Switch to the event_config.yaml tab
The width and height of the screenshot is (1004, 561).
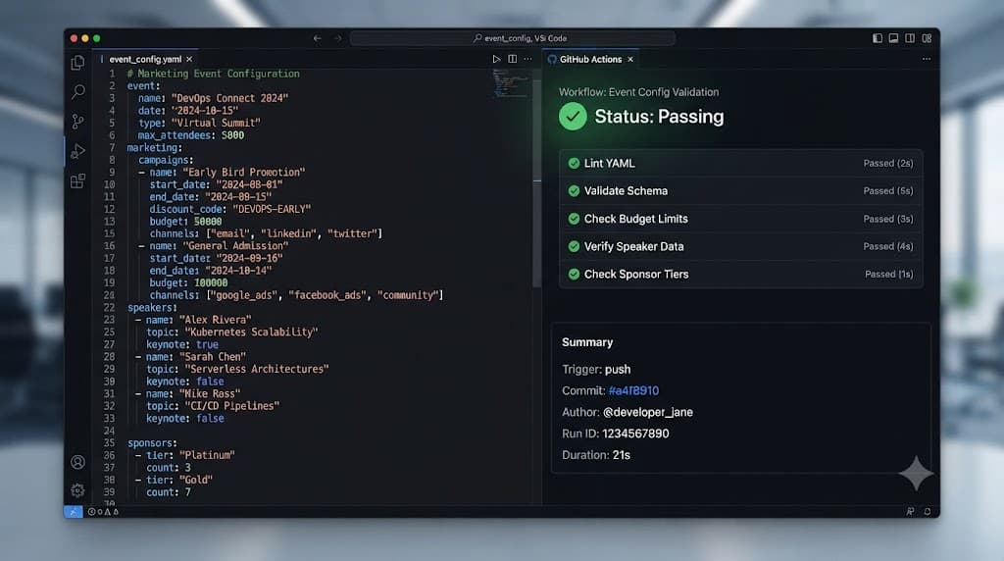tap(145, 59)
